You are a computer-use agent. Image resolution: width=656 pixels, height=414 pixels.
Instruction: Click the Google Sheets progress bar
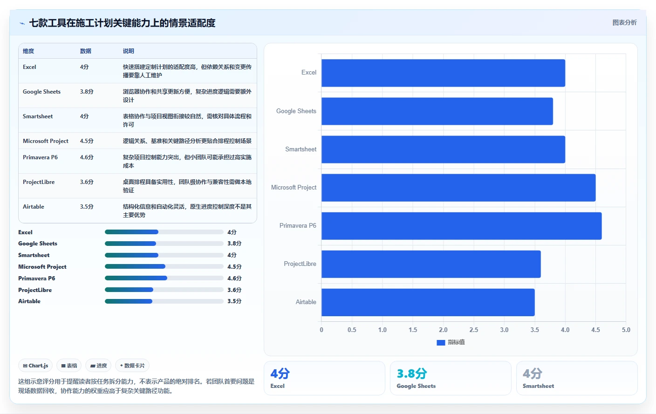click(164, 244)
